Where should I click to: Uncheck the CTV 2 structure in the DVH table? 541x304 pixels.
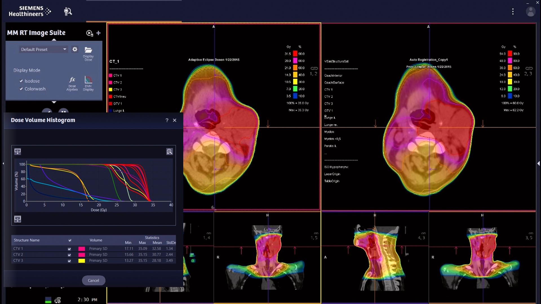click(x=69, y=255)
